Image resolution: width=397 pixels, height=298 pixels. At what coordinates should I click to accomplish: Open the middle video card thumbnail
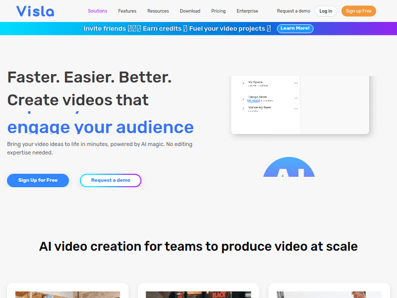[x=198, y=294]
